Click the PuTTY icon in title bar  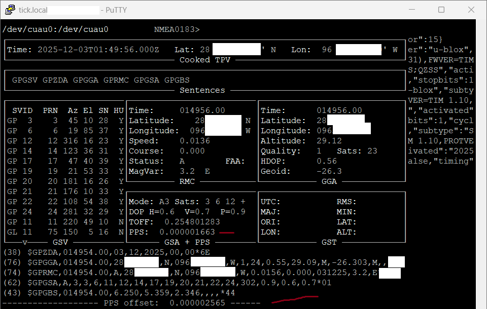(10, 10)
